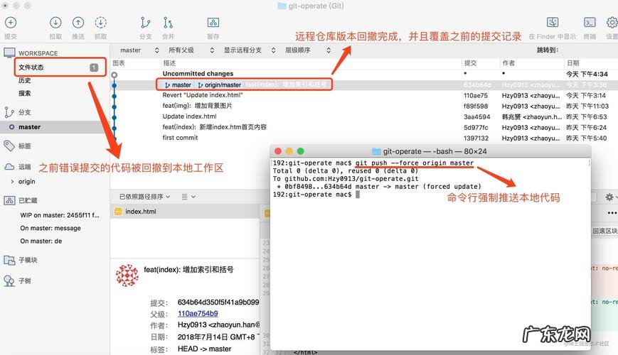Click the branches (分支) sidebar icon
Image resolution: width=618 pixels, height=355 pixels.
click(x=9, y=112)
